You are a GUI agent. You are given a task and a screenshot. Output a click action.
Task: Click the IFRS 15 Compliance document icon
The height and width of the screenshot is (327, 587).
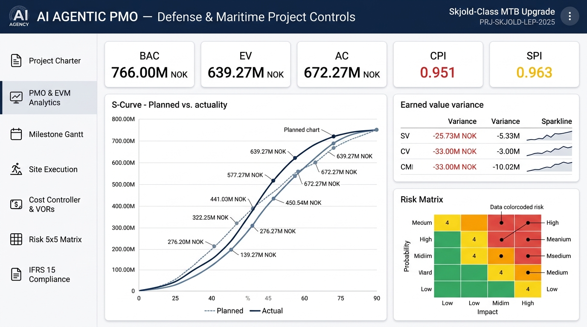(x=16, y=274)
